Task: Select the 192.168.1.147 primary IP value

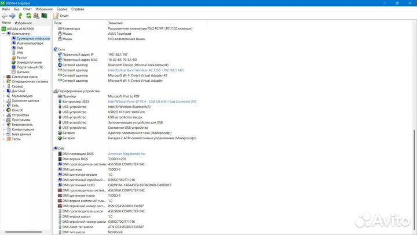Action: coord(118,55)
